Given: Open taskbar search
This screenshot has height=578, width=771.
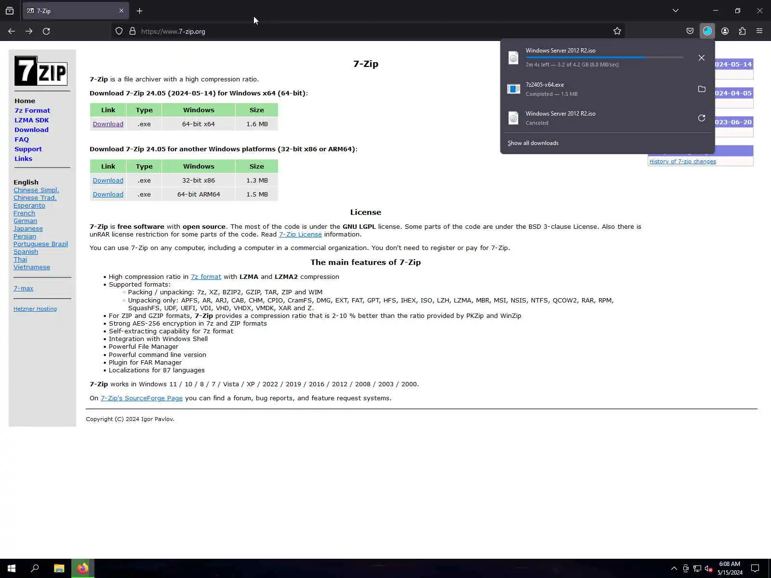Looking at the screenshot, I should 35,568.
